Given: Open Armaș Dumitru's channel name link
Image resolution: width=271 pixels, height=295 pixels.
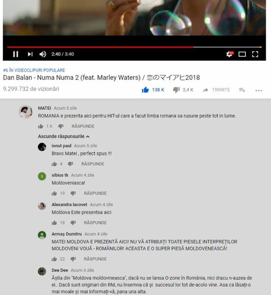Looking at the screenshot, I should (x=66, y=234).
